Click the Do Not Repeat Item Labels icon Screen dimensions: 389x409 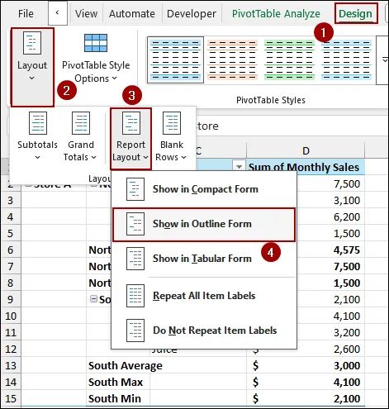(135, 331)
